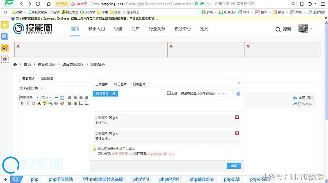Expand the 扩展 extensions dropdown
328x183 pixels.
tap(216, 12)
